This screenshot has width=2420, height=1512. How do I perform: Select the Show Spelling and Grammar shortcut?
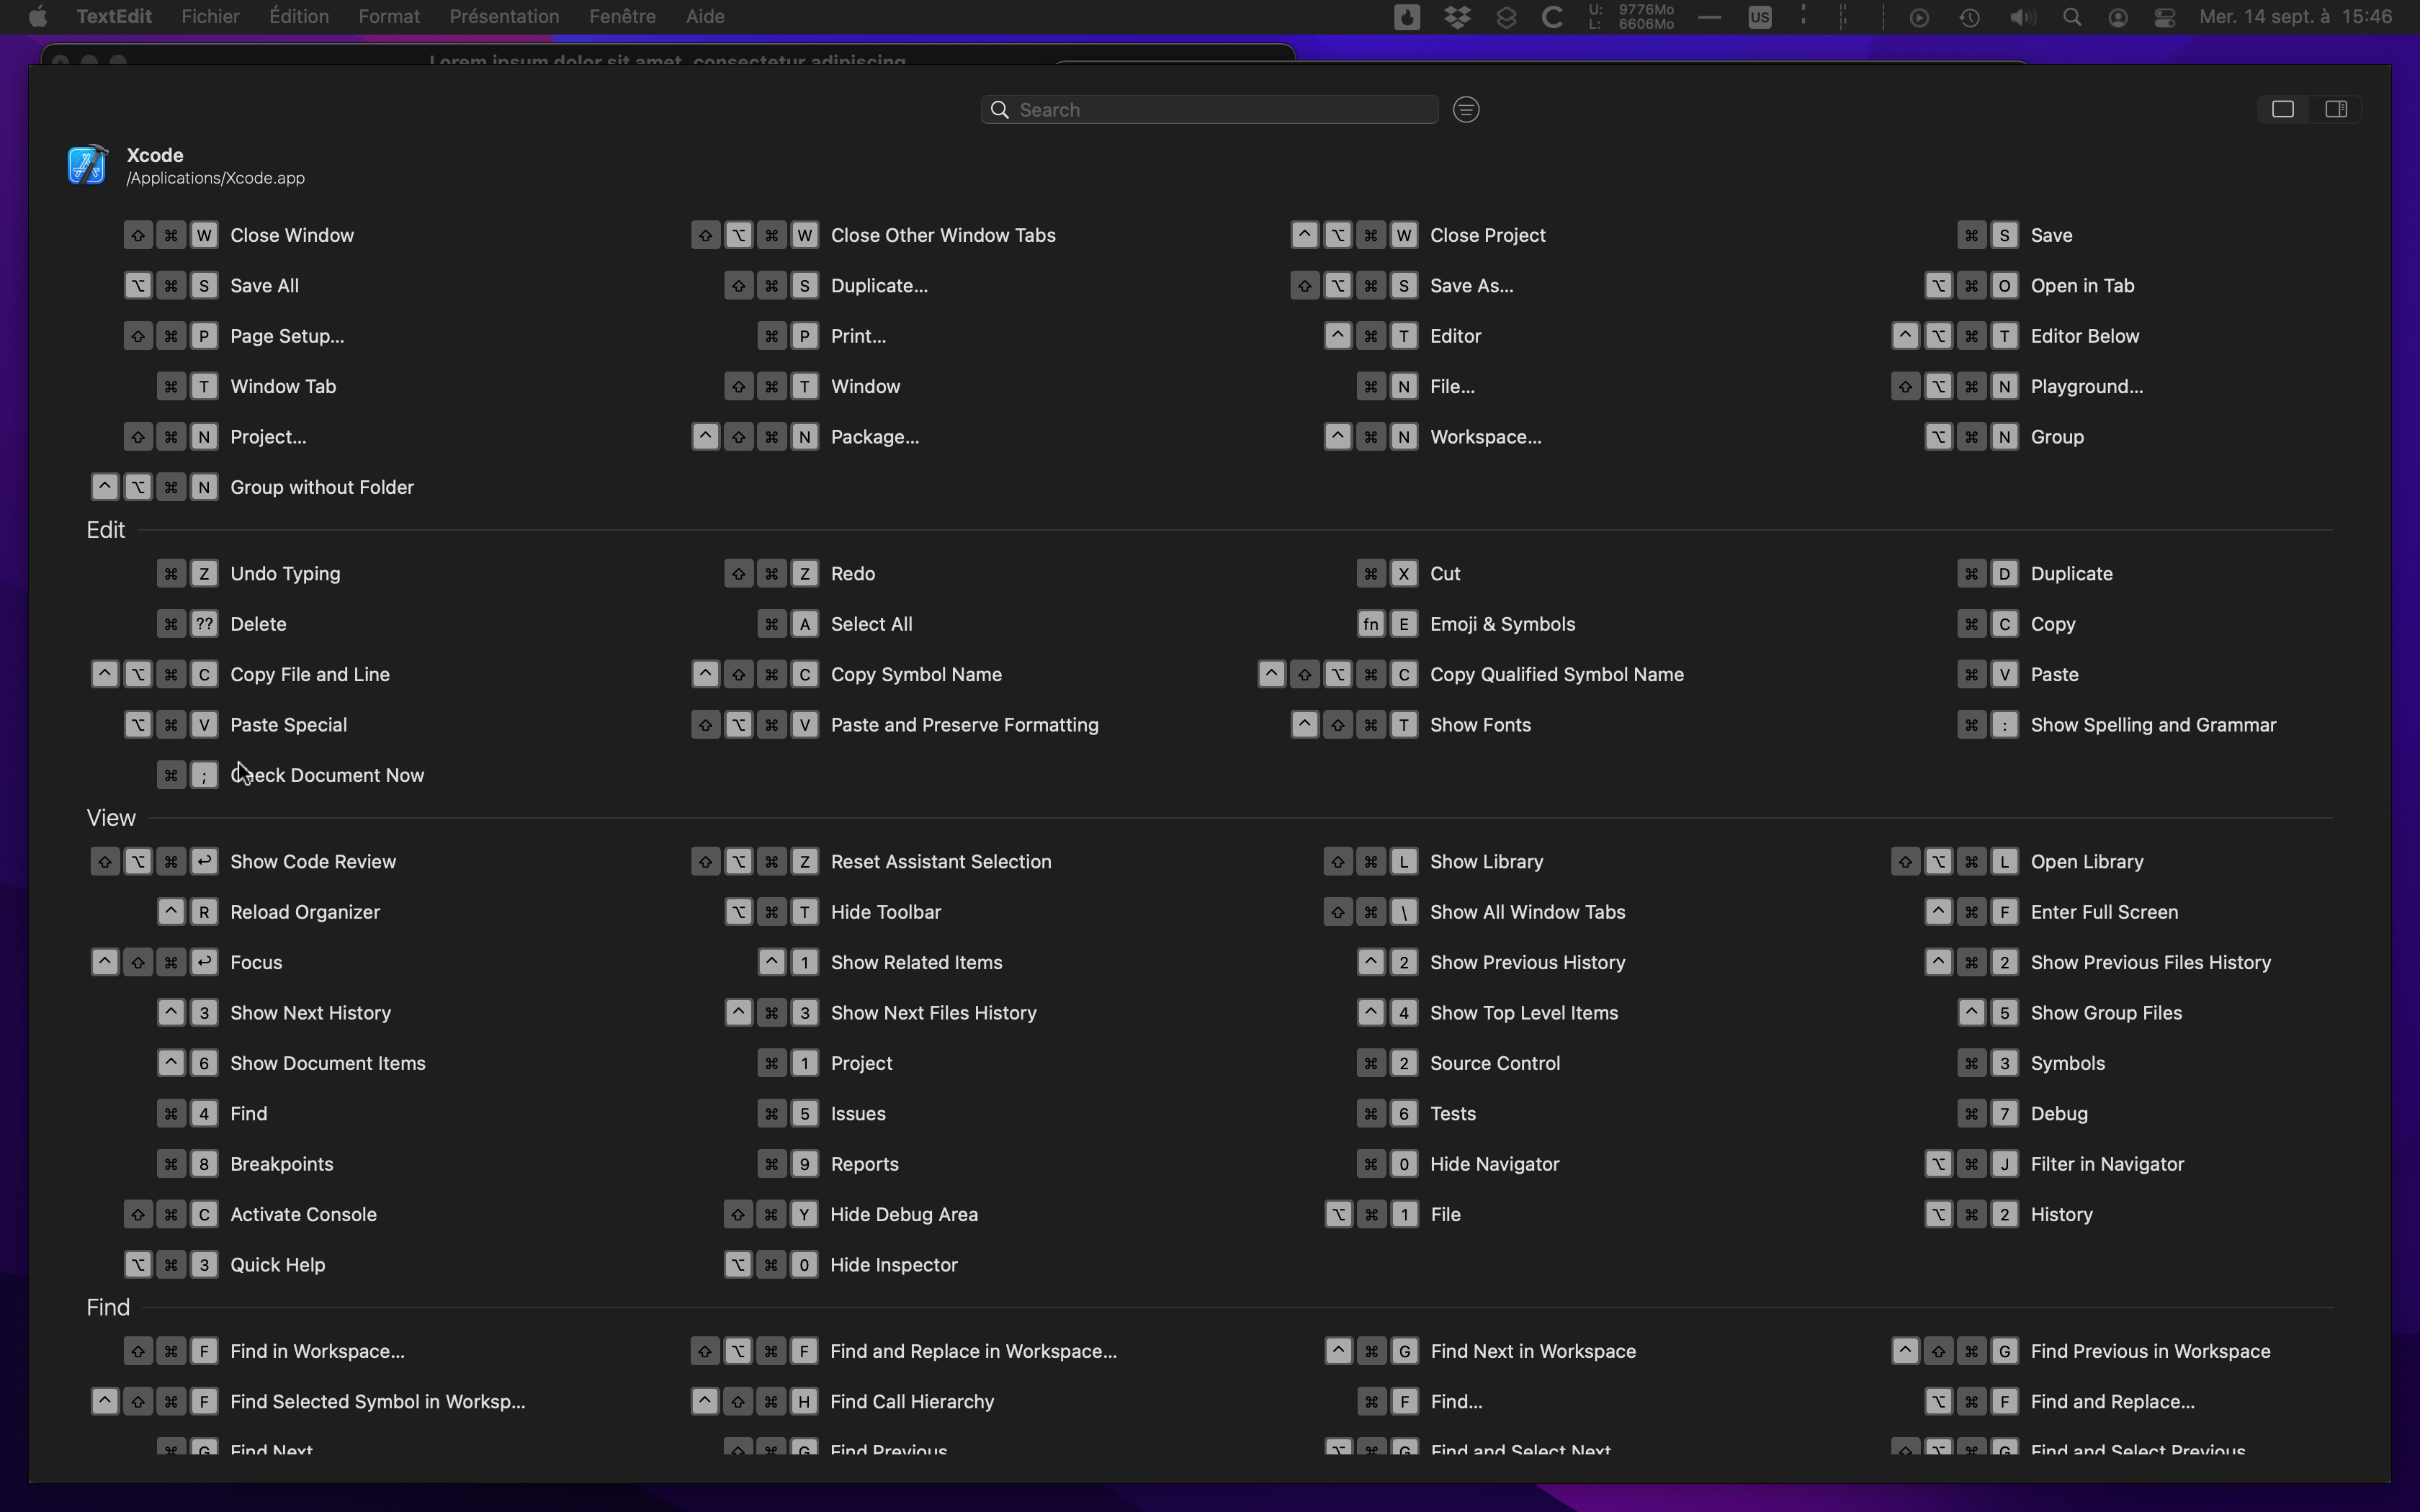2117,725
